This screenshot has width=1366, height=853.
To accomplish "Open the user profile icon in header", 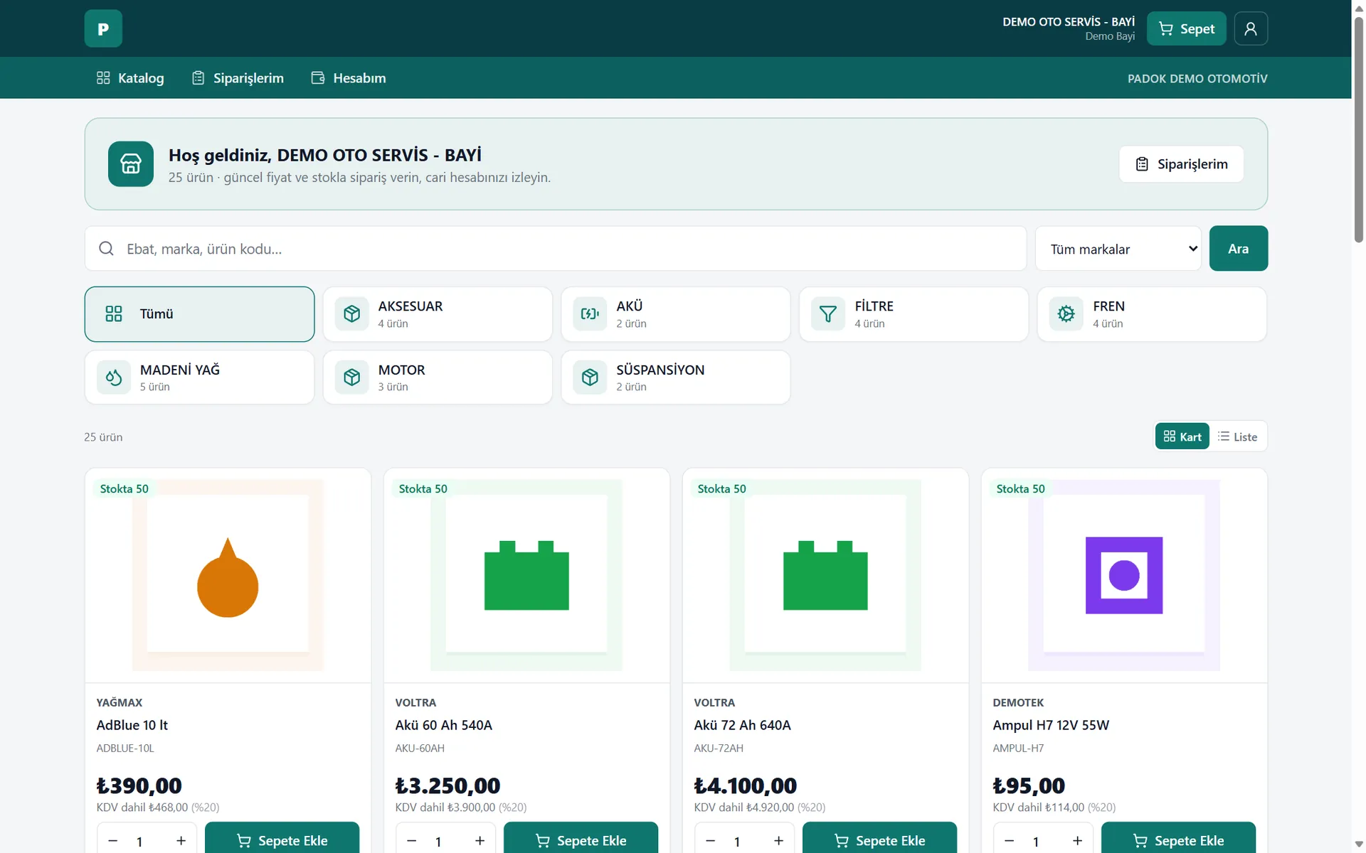I will (x=1250, y=28).
